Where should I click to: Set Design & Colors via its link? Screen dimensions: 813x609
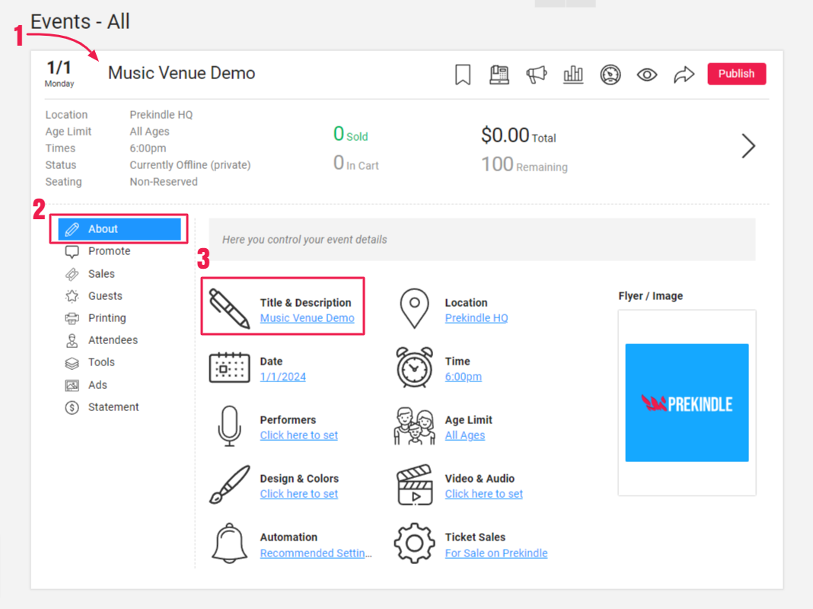tap(299, 494)
